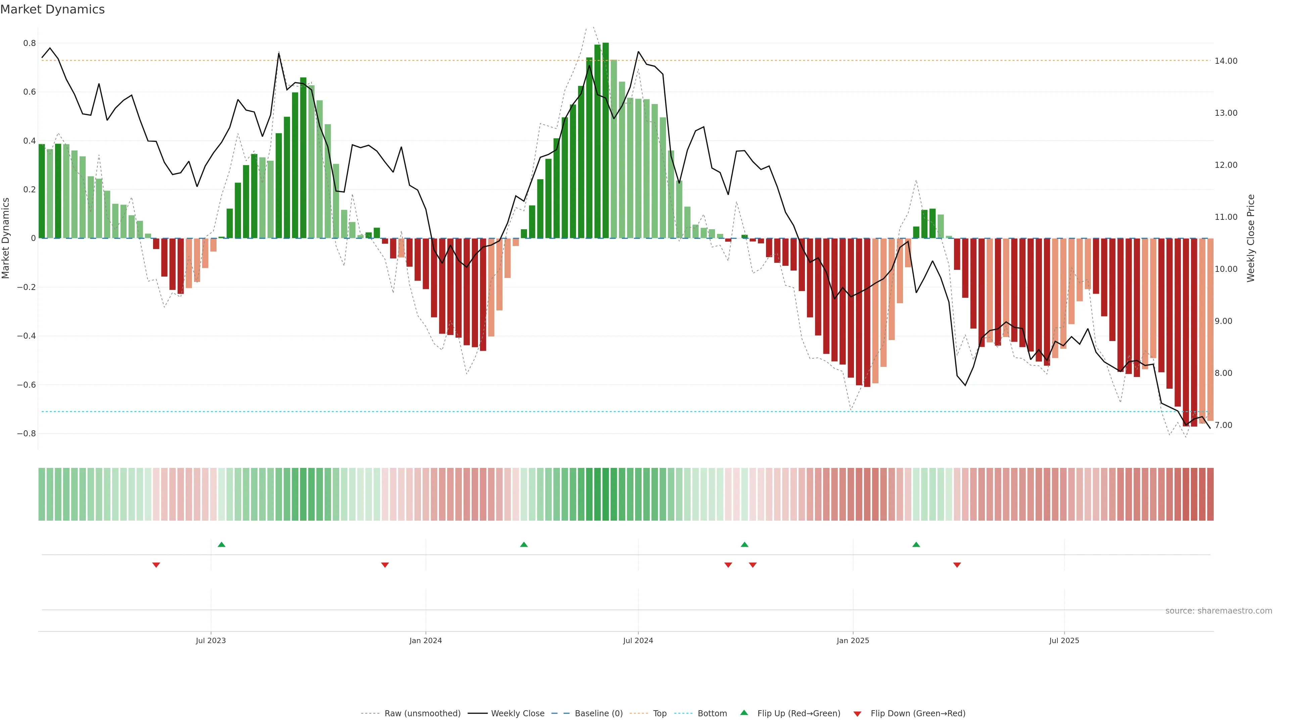Click the darkest green cell in the heatmap strip

pos(606,494)
